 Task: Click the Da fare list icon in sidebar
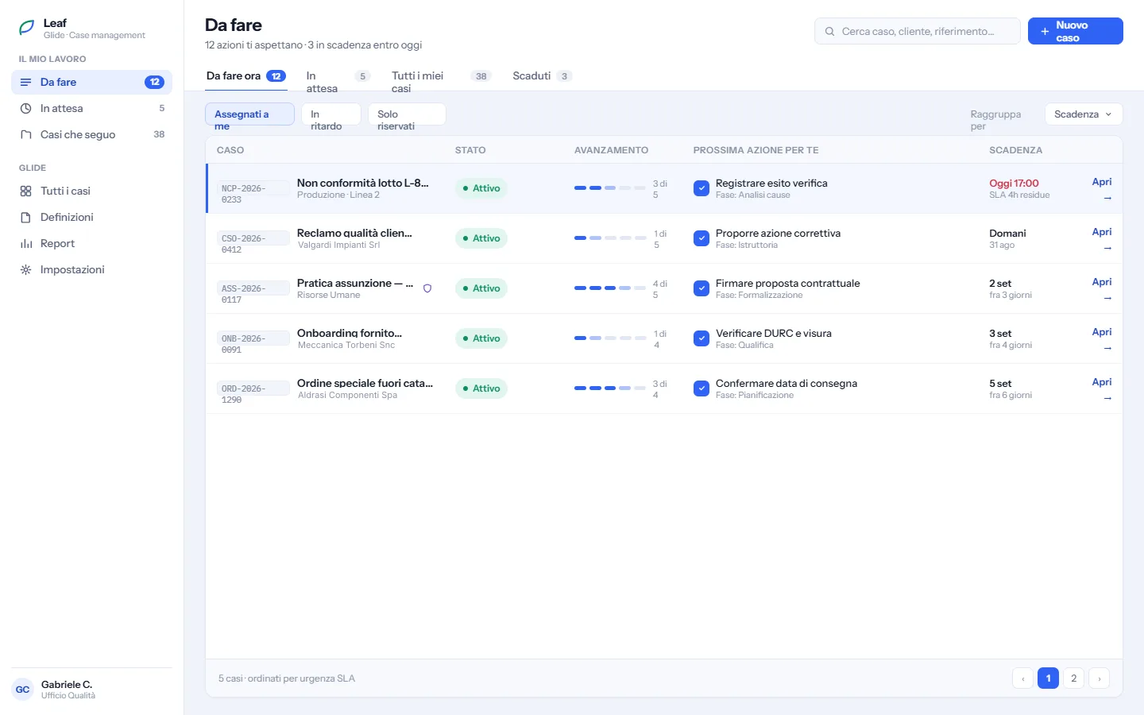coord(25,82)
